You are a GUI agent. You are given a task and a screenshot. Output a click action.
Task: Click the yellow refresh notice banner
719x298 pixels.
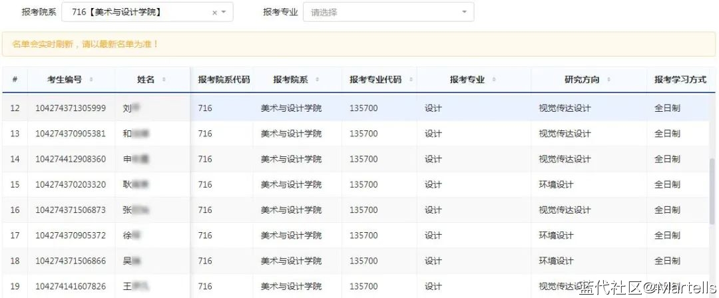tap(359, 45)
